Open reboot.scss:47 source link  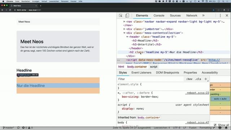click(197, 122)
